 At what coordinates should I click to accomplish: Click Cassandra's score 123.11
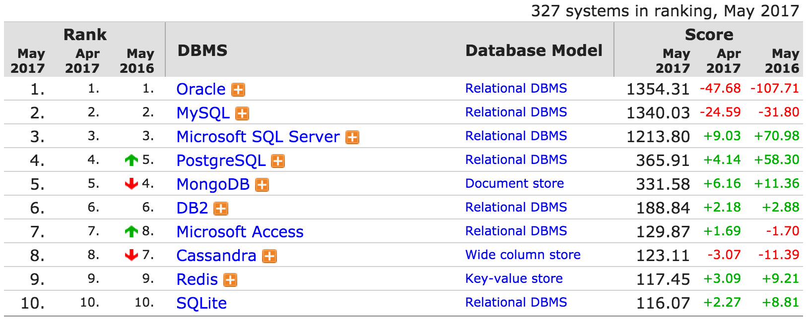pos(663,256)
